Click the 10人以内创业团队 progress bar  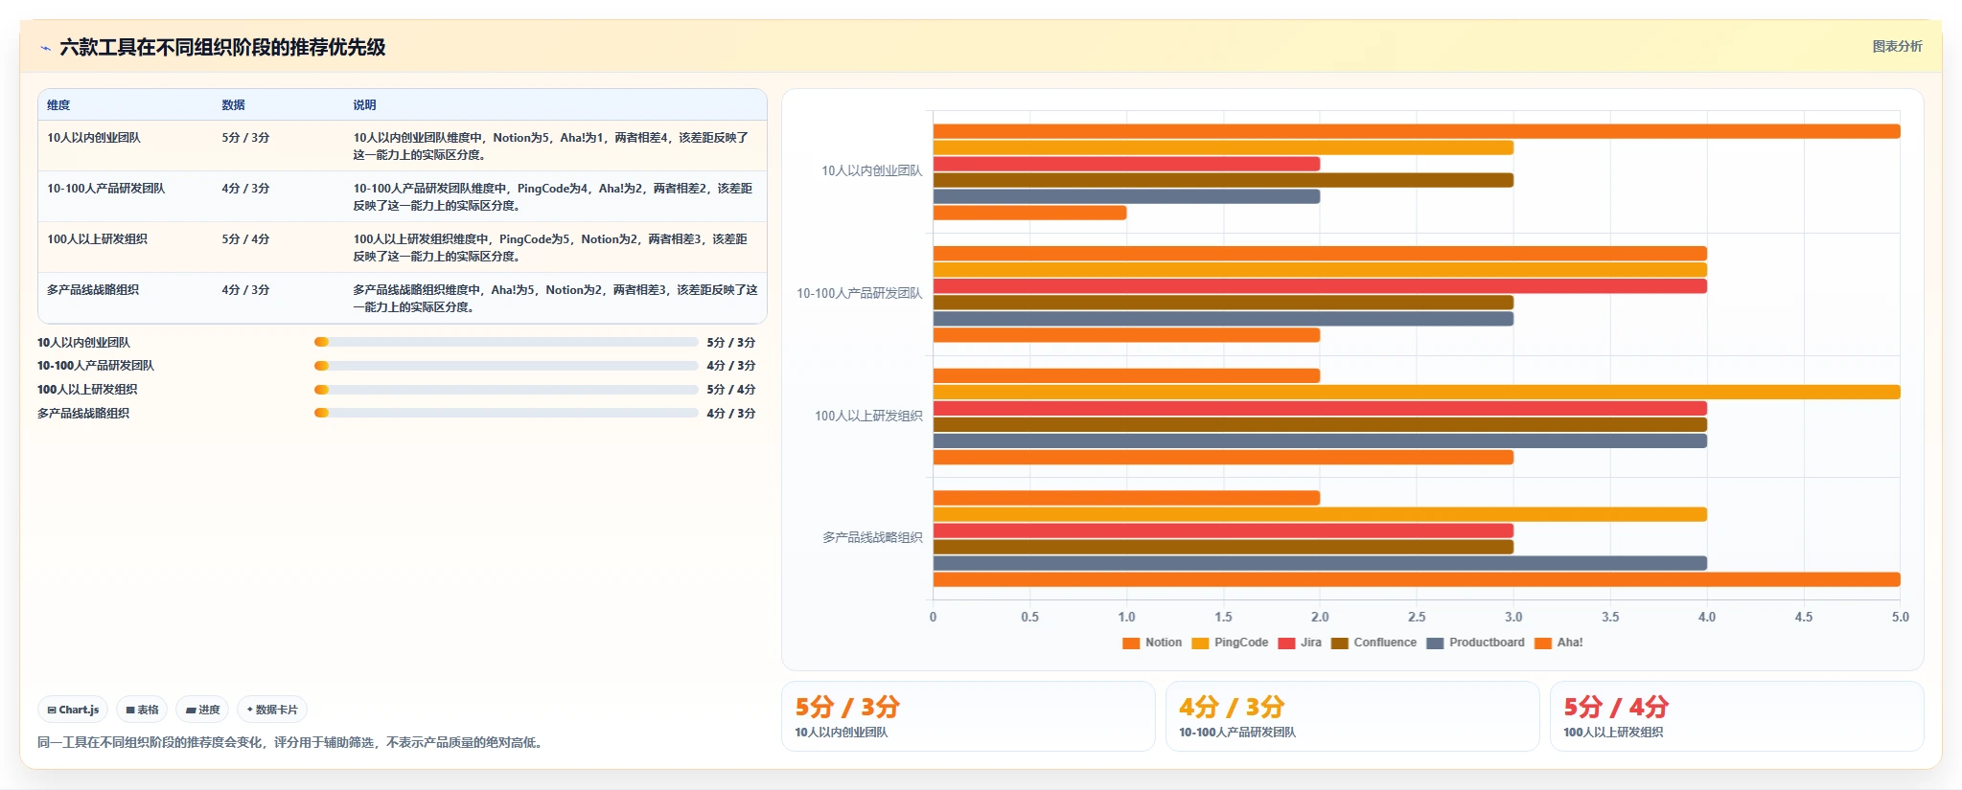click(x=506, y=342)
